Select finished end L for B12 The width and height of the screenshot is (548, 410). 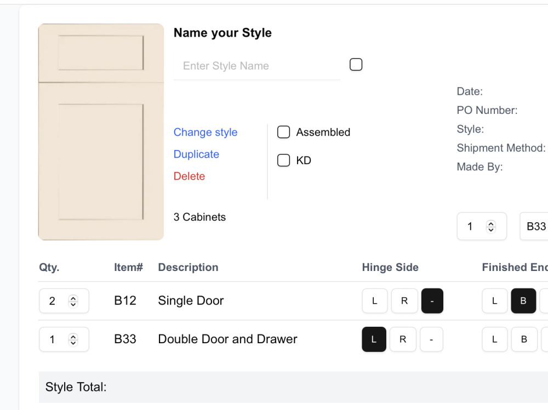[494, 301]
